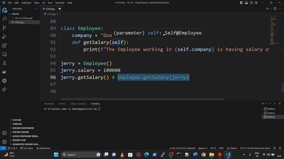This screenshot has width=284, height=159.
Task: Open the Edit menu
Action: tap(16, 3)
